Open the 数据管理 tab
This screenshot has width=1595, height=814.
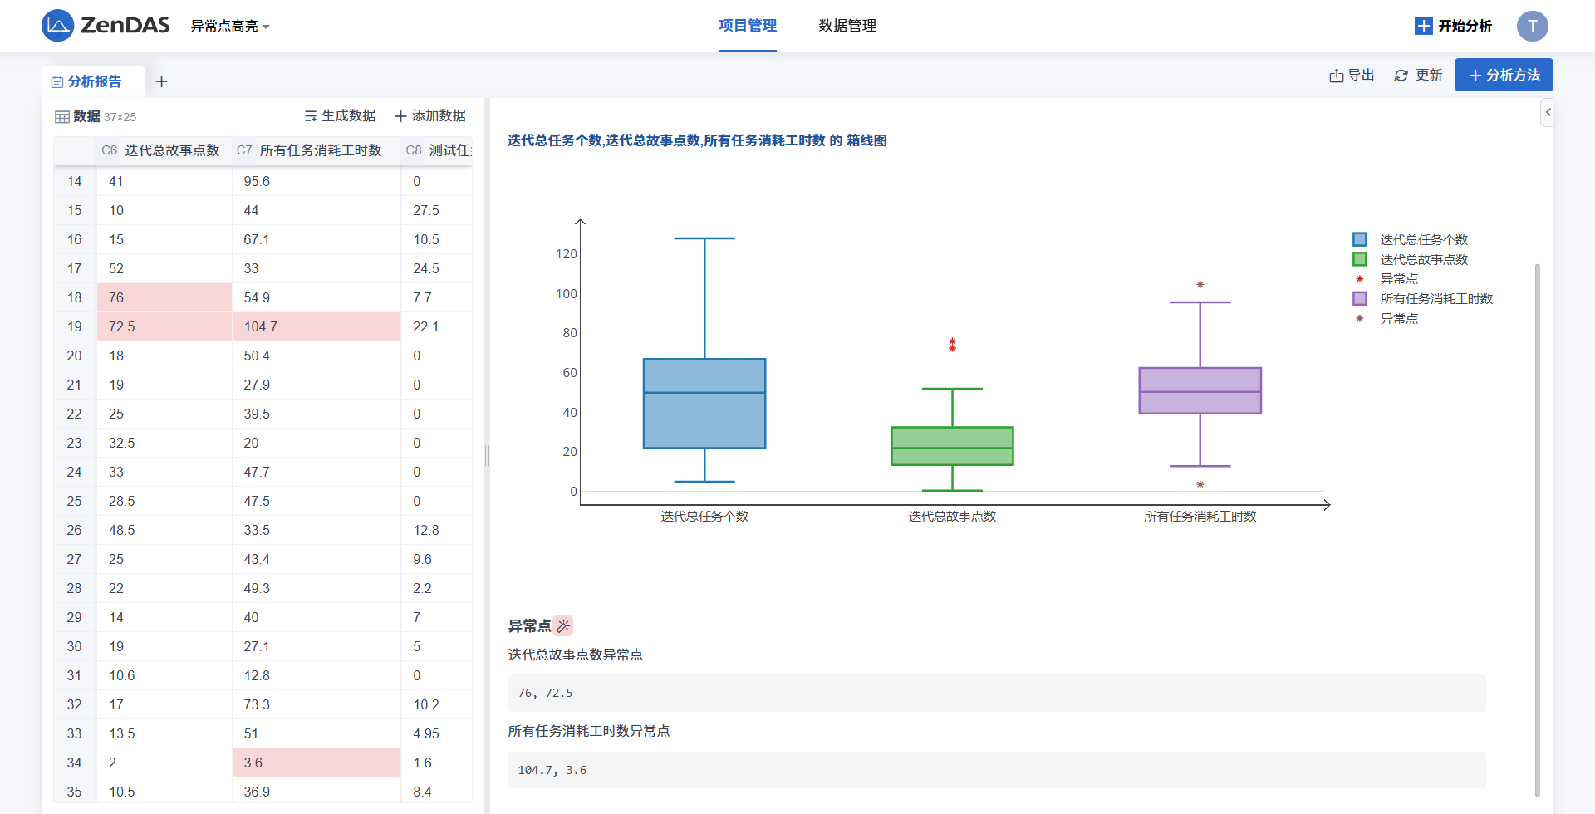[x=847, y=26]
